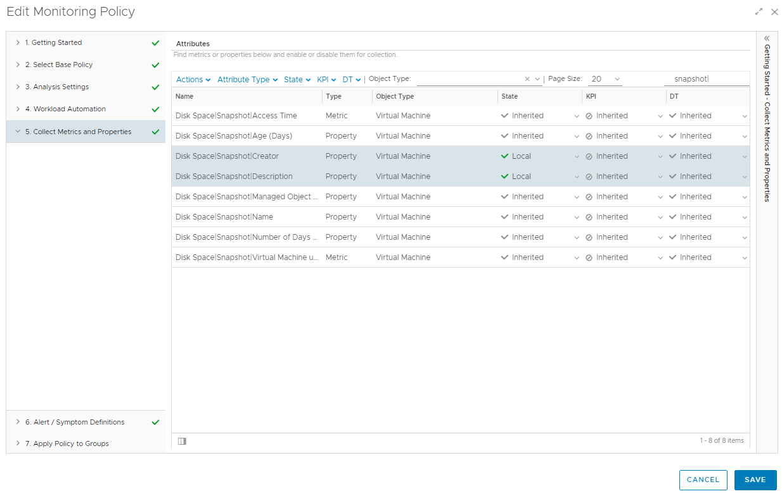Screen dimensions: 782x496
Task: Click the dialog expand arrows icon
Action: [759, 12]
